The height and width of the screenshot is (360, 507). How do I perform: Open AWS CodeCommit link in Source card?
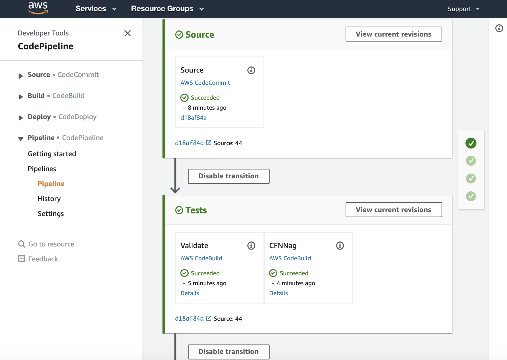[x=205, y=83]
